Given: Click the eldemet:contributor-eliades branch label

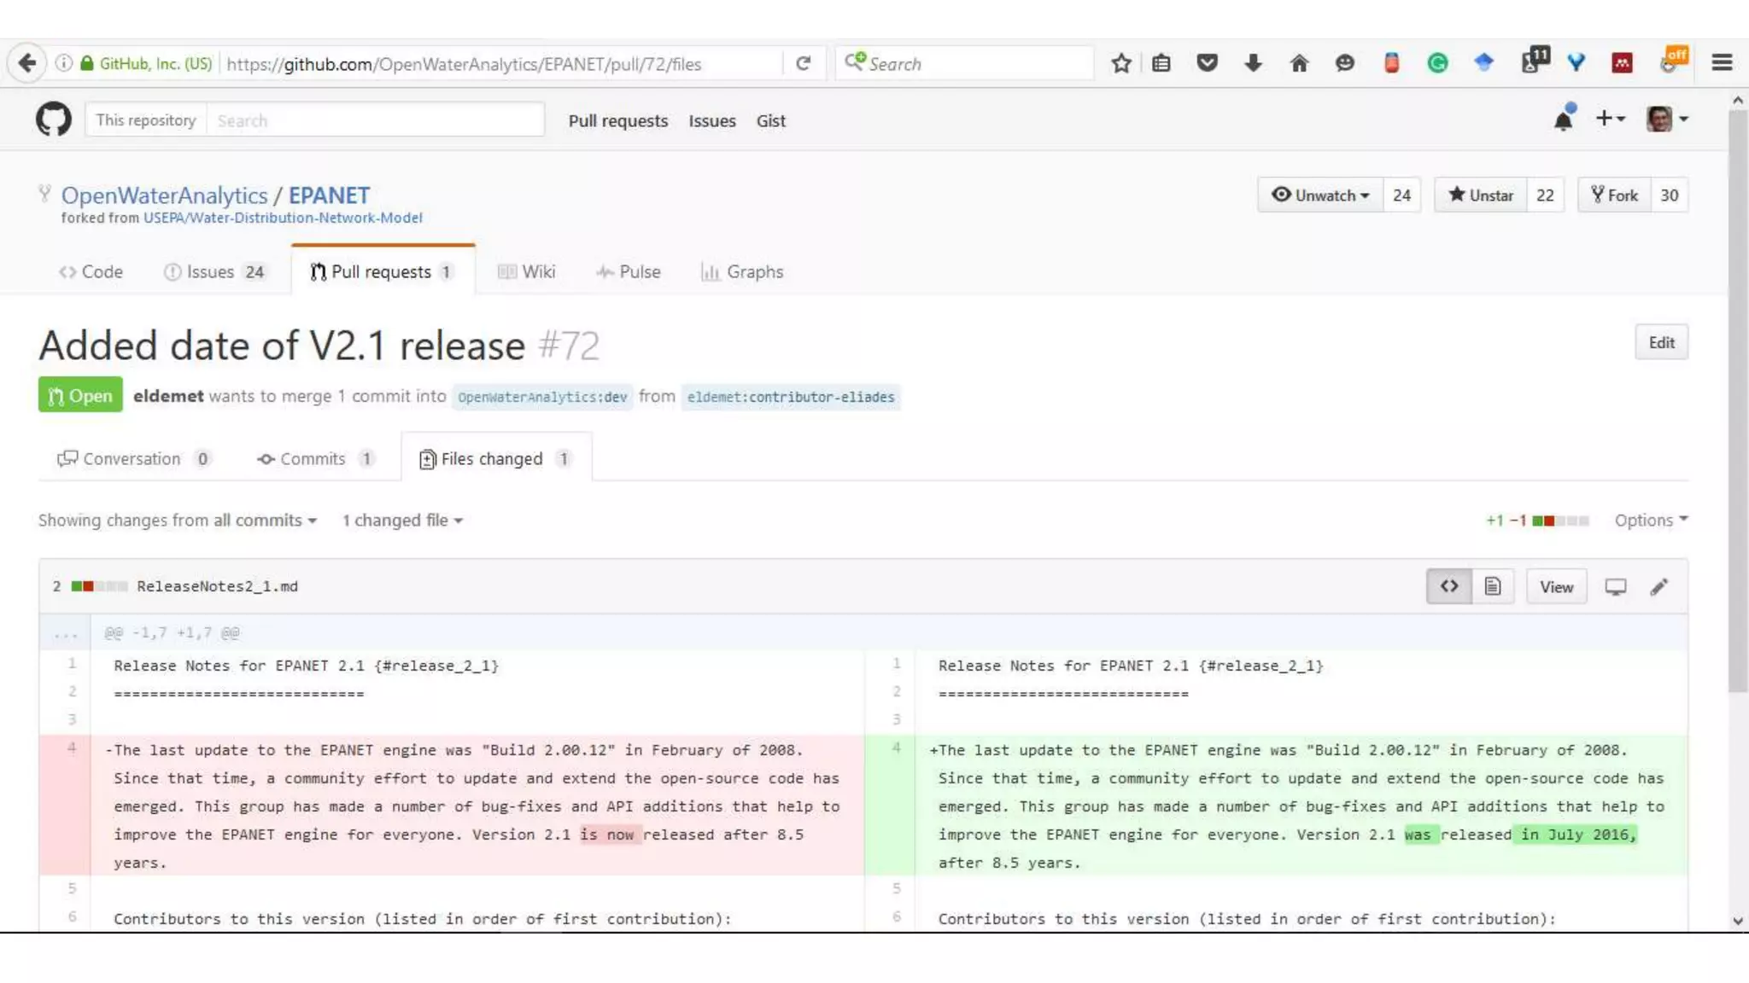Looking at the screenshot, I should point(791,397).
